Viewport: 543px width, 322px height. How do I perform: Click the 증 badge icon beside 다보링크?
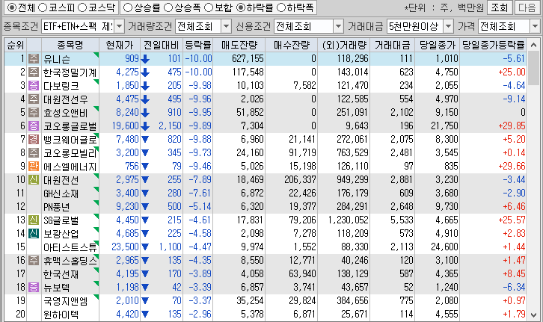pos(34,85)
